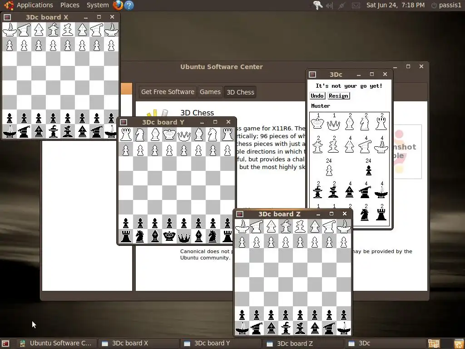Screen dimensions: 465x349
Task: Click the Resign button in 3Dc
Action: (339, 95)
